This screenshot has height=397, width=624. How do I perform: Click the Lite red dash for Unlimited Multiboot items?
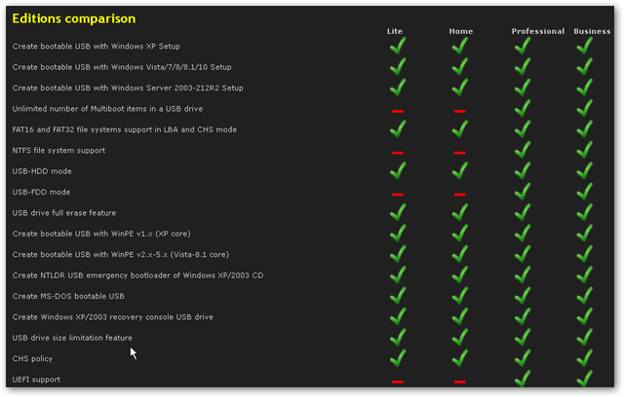point(398,111)
